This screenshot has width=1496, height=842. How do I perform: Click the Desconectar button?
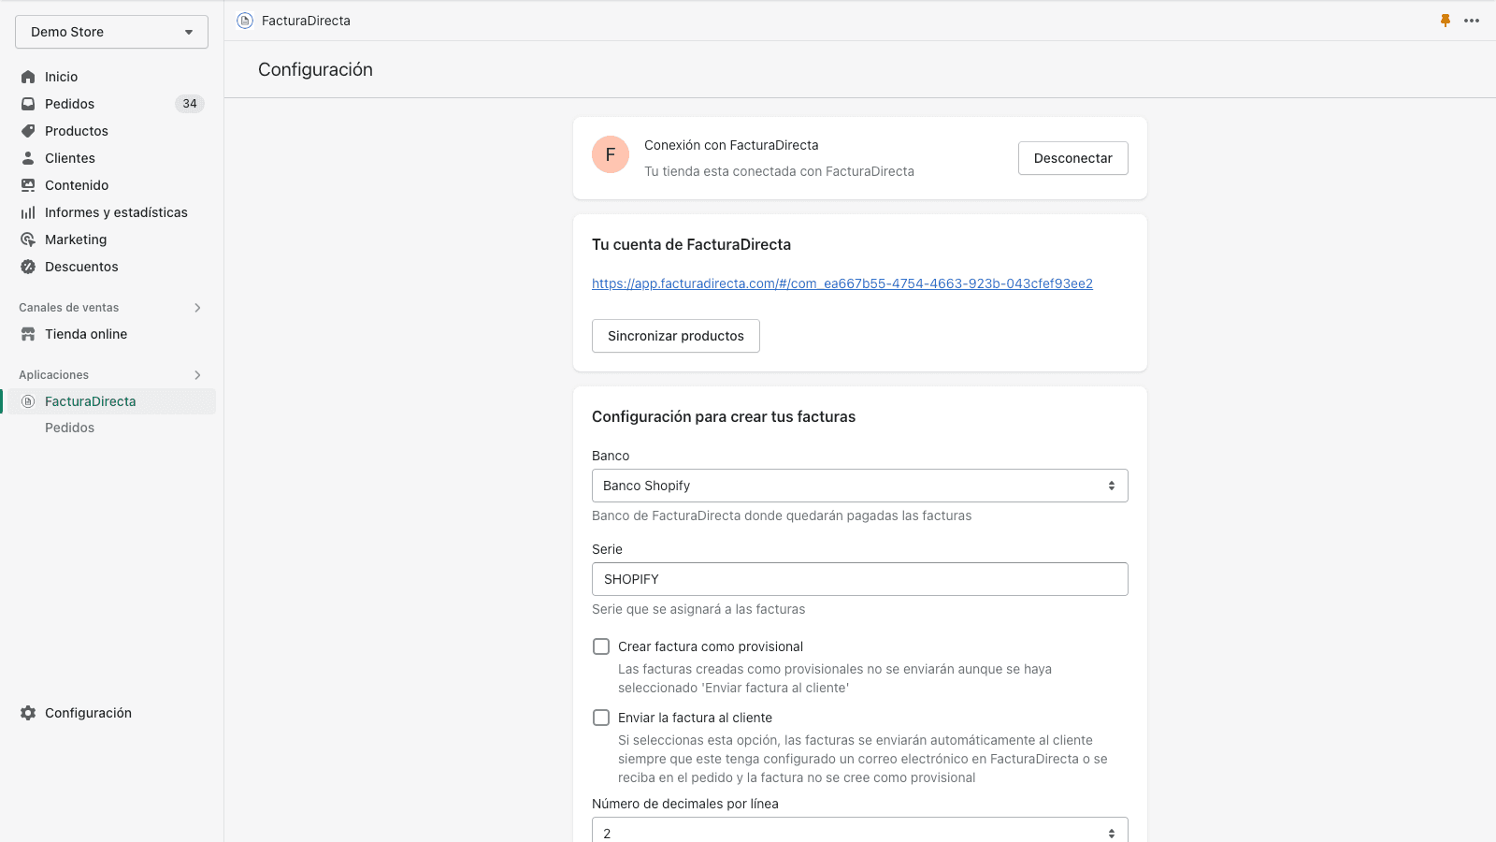click(x=1072, y=158)
